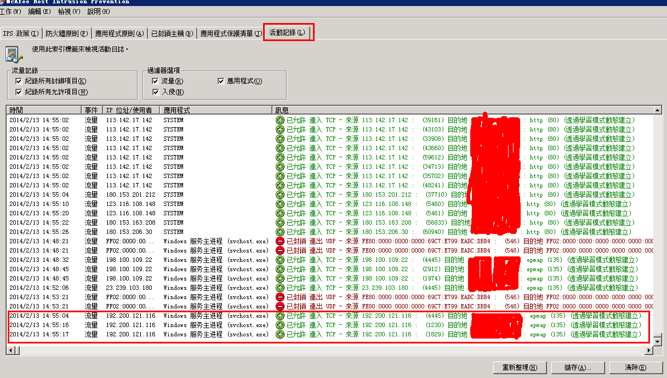Click the allowed icon on the highlighted 192.200.121.116 row

coord(279,316)
